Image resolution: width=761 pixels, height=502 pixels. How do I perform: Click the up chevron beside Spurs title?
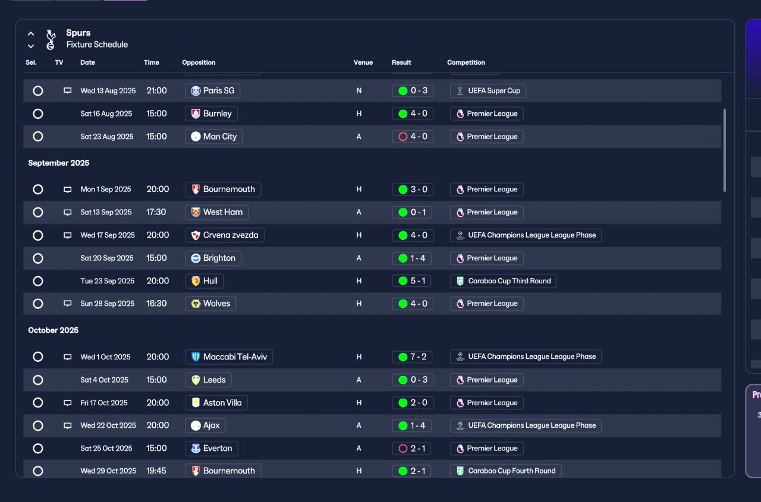31,34
